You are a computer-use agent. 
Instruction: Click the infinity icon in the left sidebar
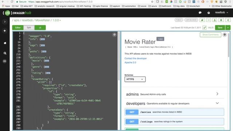tap(5, 61)
